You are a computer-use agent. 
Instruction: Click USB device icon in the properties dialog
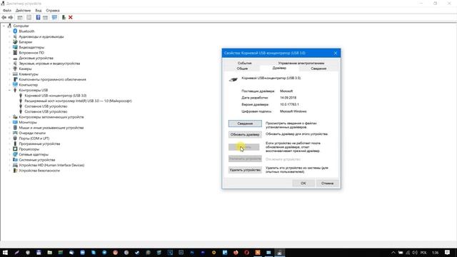pyautogui.click(x=233, y=79)
